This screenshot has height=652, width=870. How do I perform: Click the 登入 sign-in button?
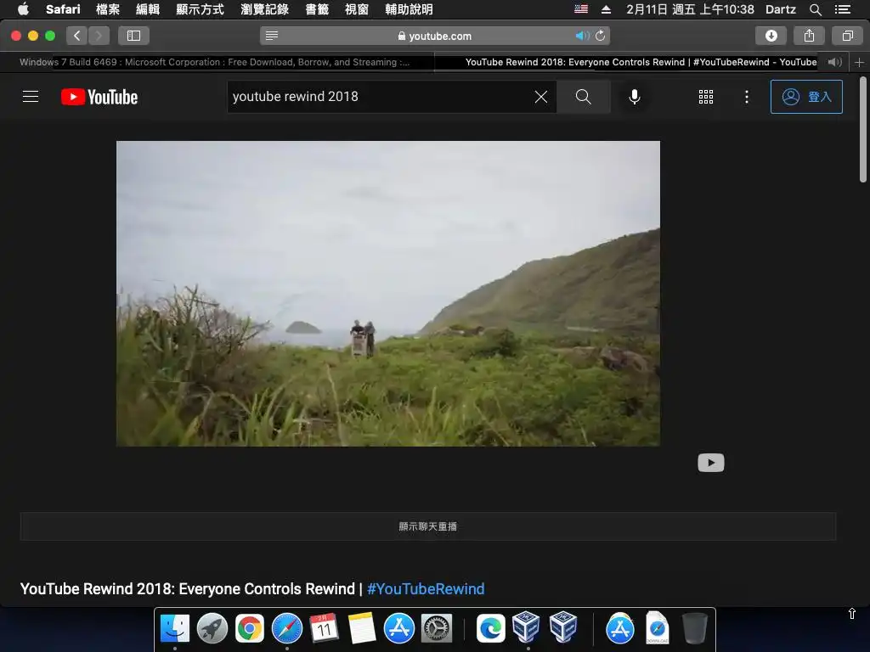pyautogui.click(x=806, y=97)
